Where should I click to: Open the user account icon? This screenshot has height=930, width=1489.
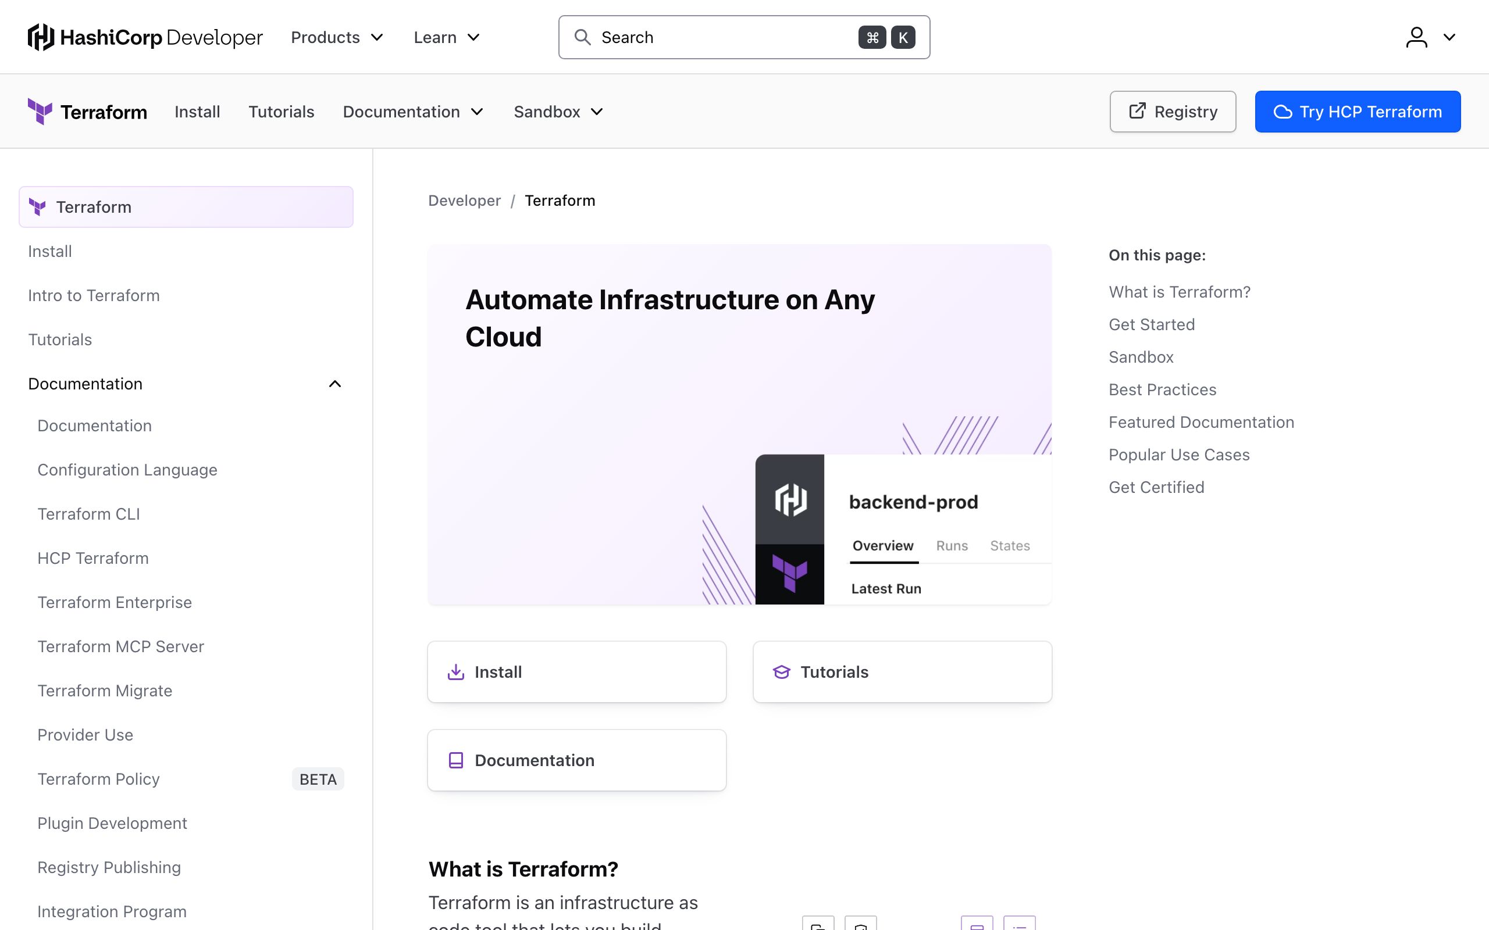click(1416, 37)
